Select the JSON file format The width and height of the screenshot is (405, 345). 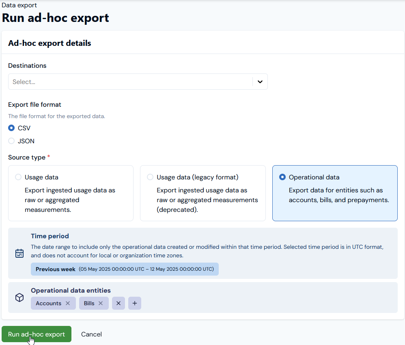tap(11, 141)
